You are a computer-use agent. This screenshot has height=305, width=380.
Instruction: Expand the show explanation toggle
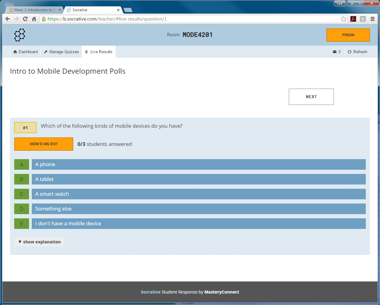pyautogui.click(x=39, y=242)
